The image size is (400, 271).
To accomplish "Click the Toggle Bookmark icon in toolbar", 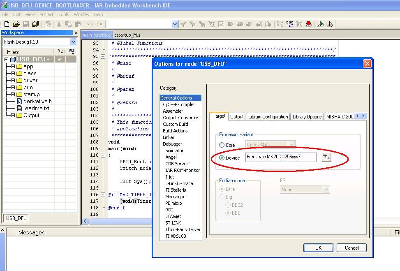I will click(230, 24).
